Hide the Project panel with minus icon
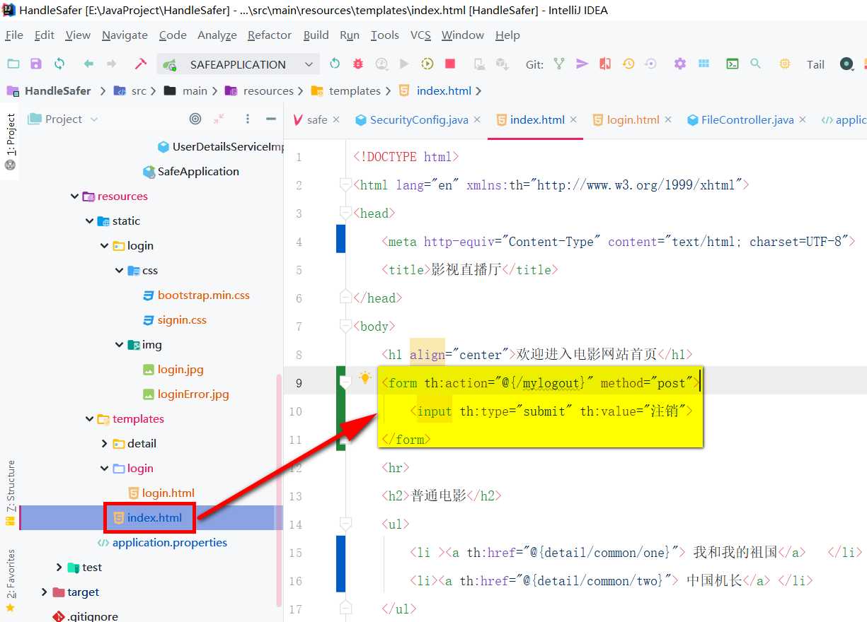 pyautogui.click(x=270, y=119)
